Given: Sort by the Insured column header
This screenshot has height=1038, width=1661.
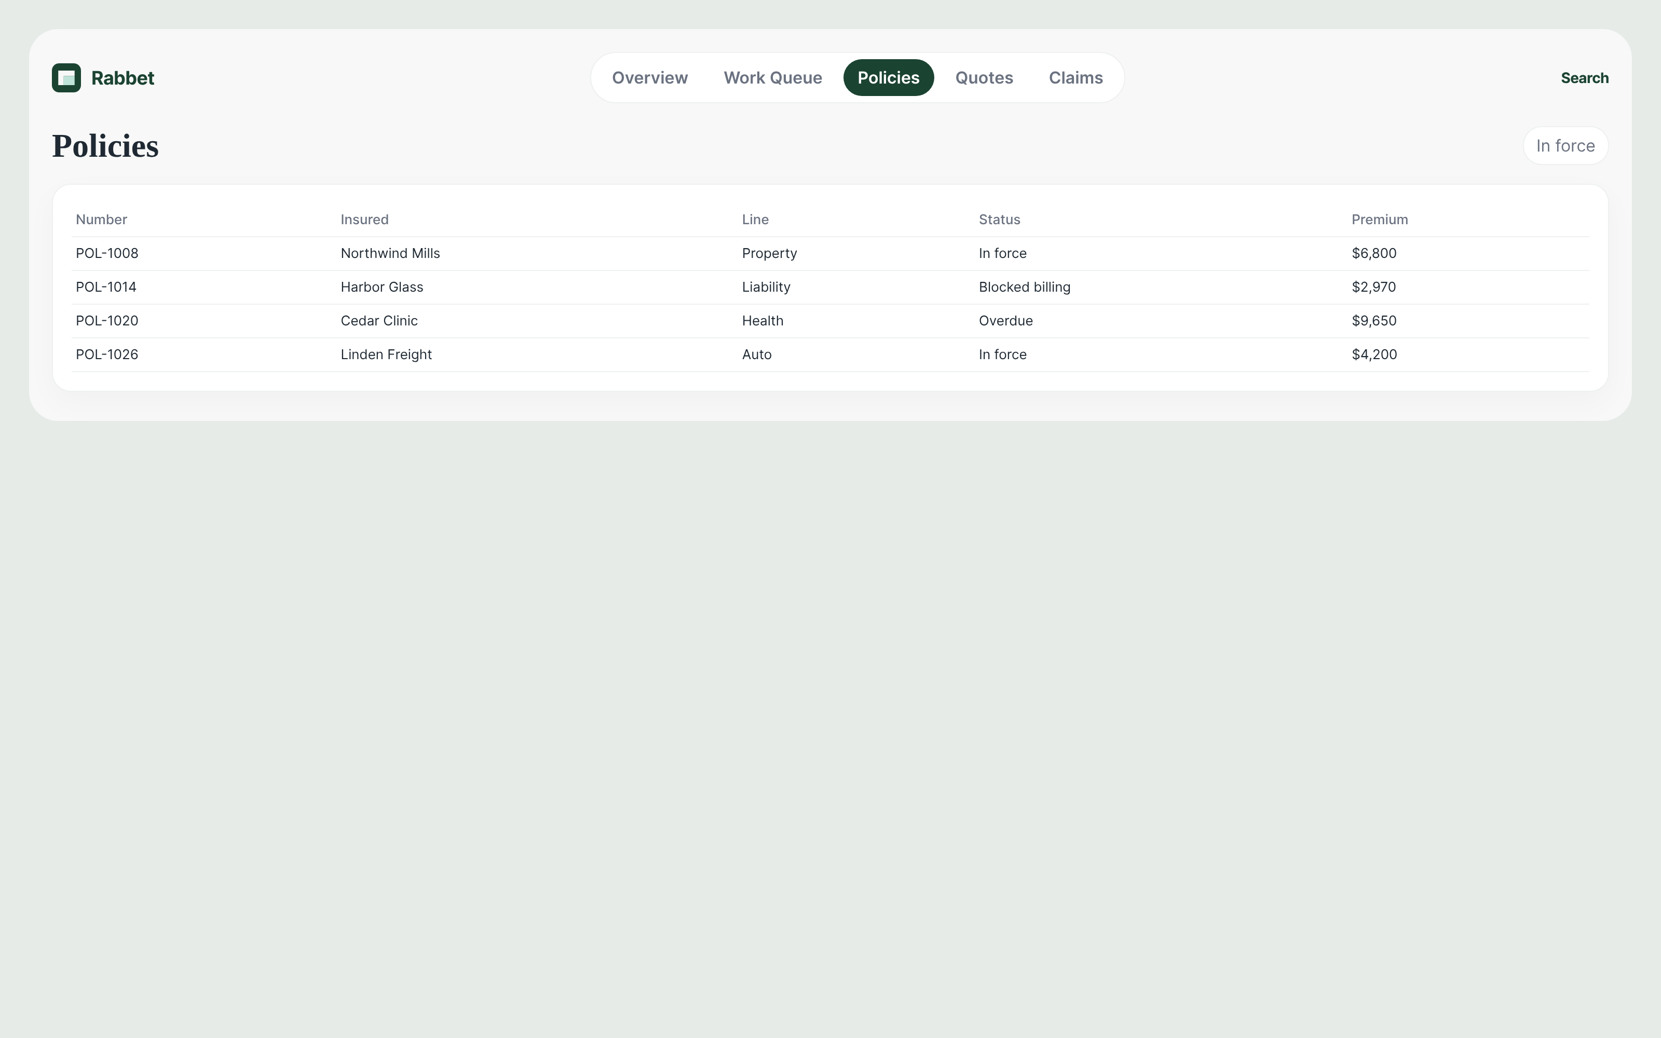Looking at the screenshot, I should pos(364,220).
